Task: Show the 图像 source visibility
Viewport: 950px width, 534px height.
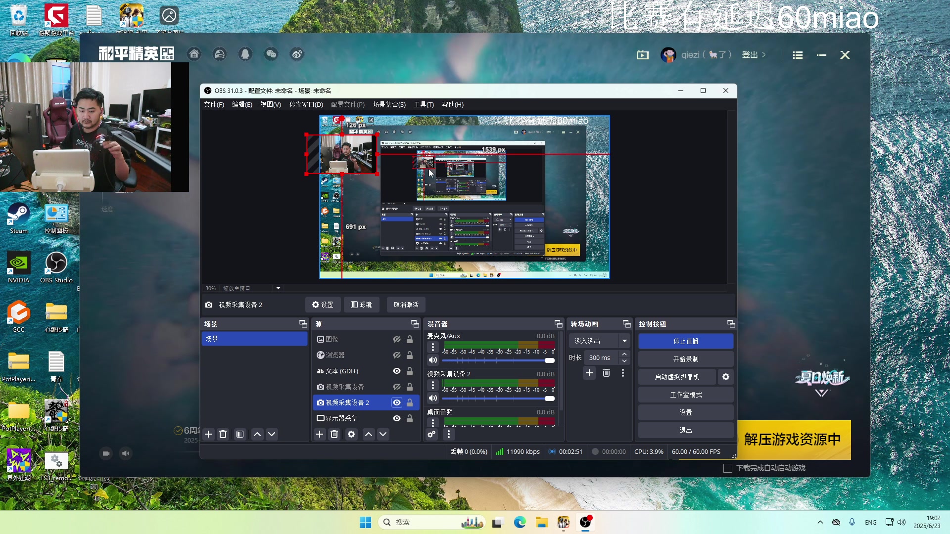Action: click(x=397, y=339)
